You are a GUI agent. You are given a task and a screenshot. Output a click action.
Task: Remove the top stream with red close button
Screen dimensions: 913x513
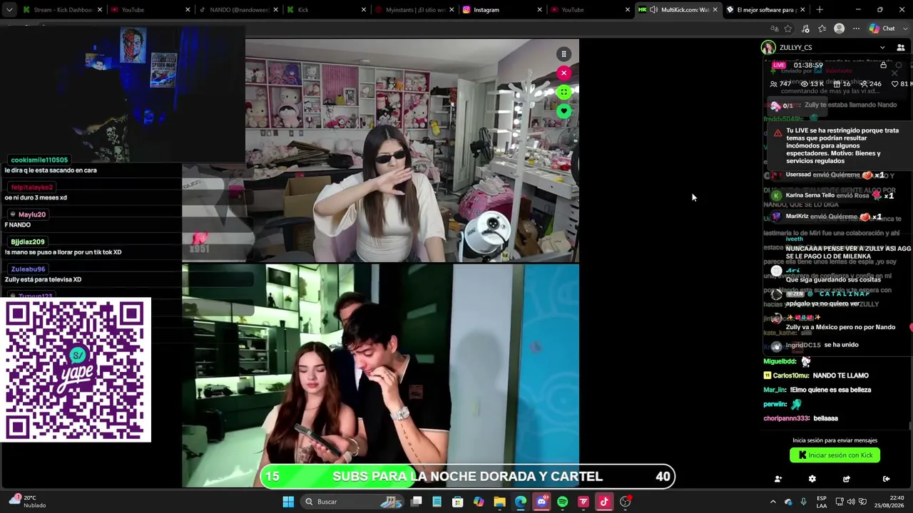tap(563, 73)
